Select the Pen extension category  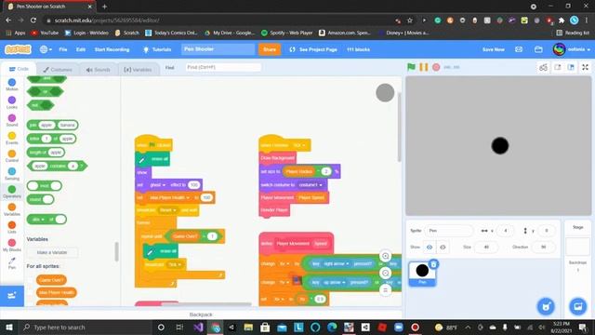(12, 262)
